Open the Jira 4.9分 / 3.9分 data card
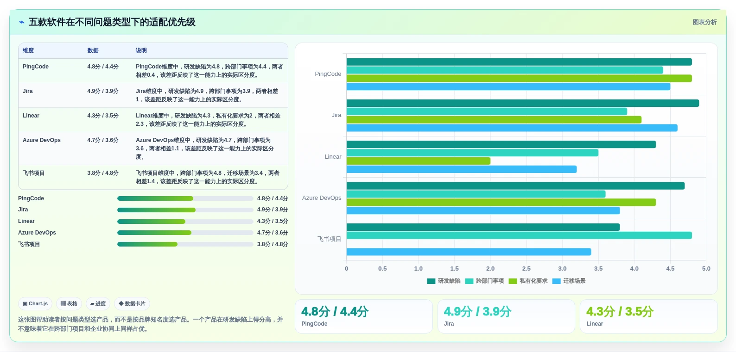This screenshot has height=352, width=736. [506, 316]
